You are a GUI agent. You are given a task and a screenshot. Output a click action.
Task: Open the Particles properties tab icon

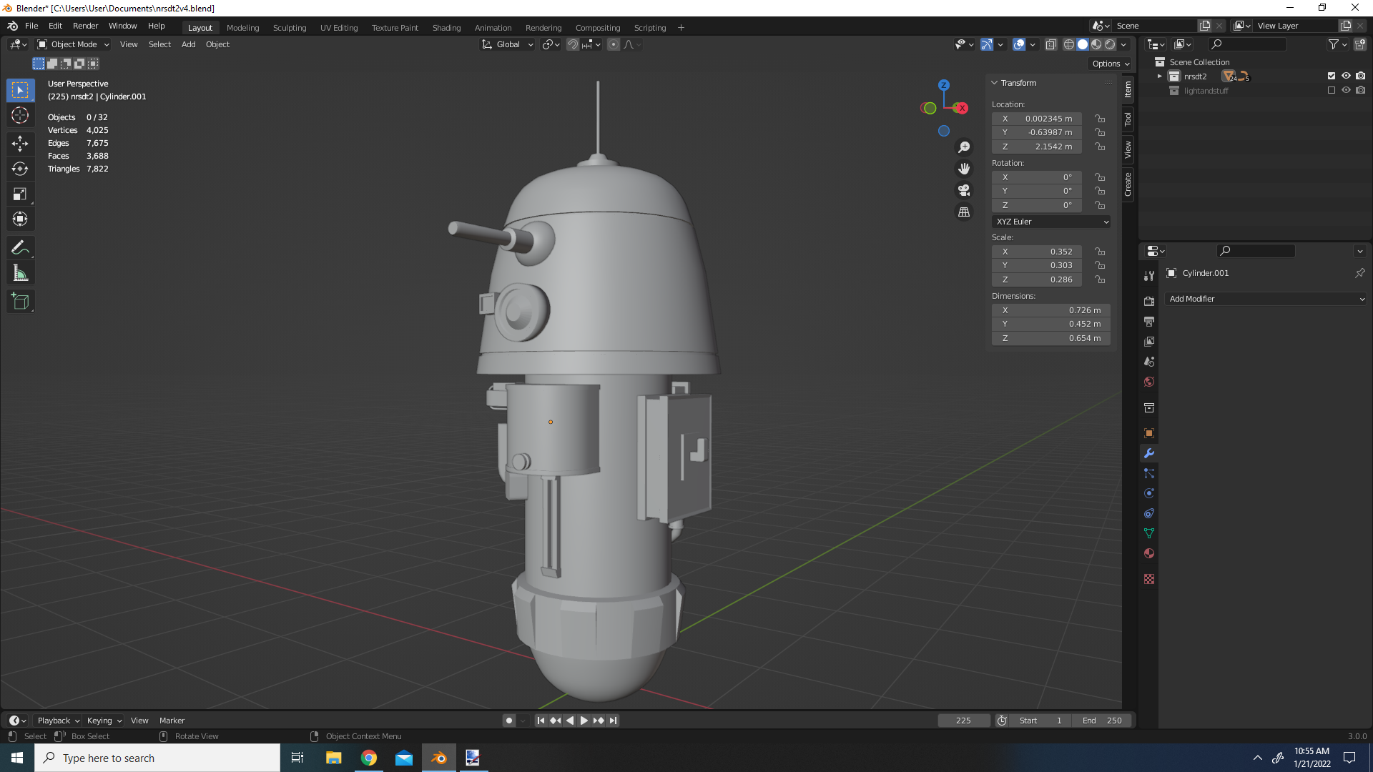coord(1149,473)
